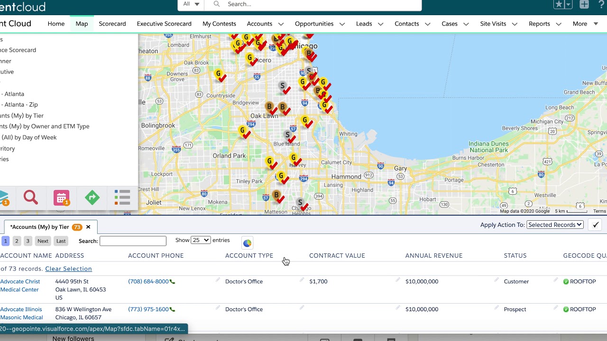Screen dimensions: 607x341
Task: Open the My Contests tab
Action: coord(219,24)
